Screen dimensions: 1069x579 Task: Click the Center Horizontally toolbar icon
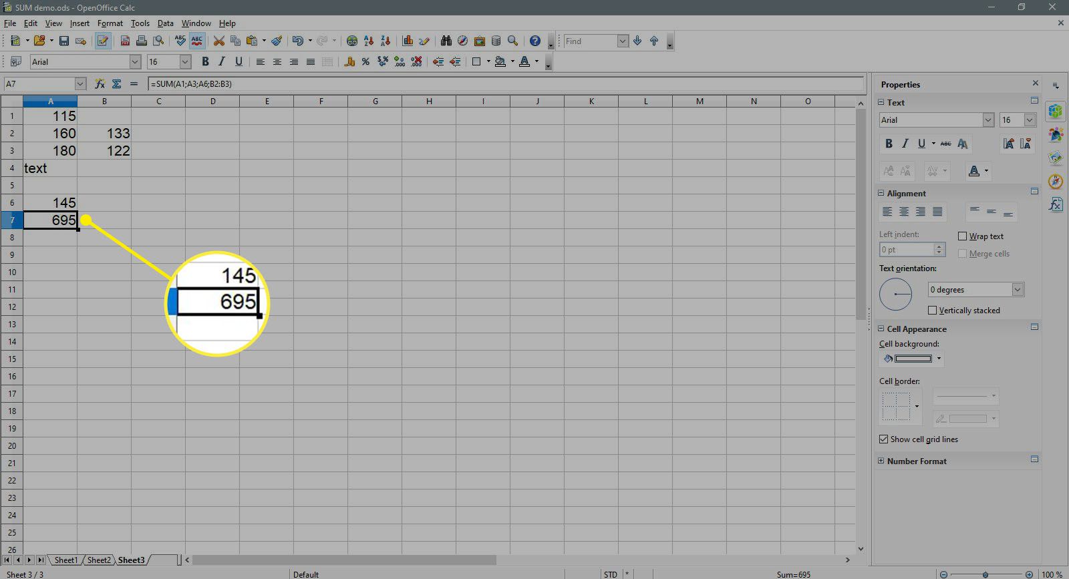(x=277, y=61)
